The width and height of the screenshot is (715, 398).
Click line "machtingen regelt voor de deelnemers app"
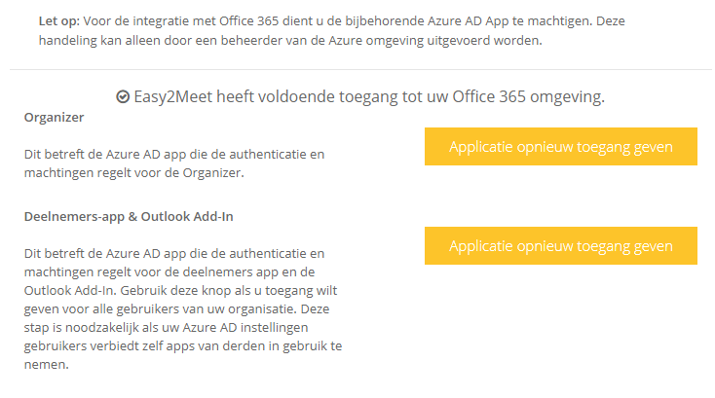[169, 271]
